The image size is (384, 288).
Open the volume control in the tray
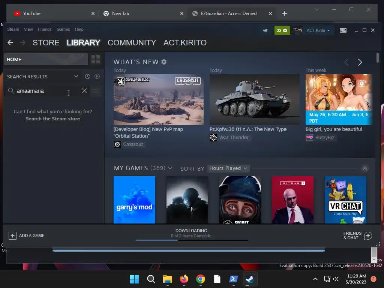(x=336, y=279)
